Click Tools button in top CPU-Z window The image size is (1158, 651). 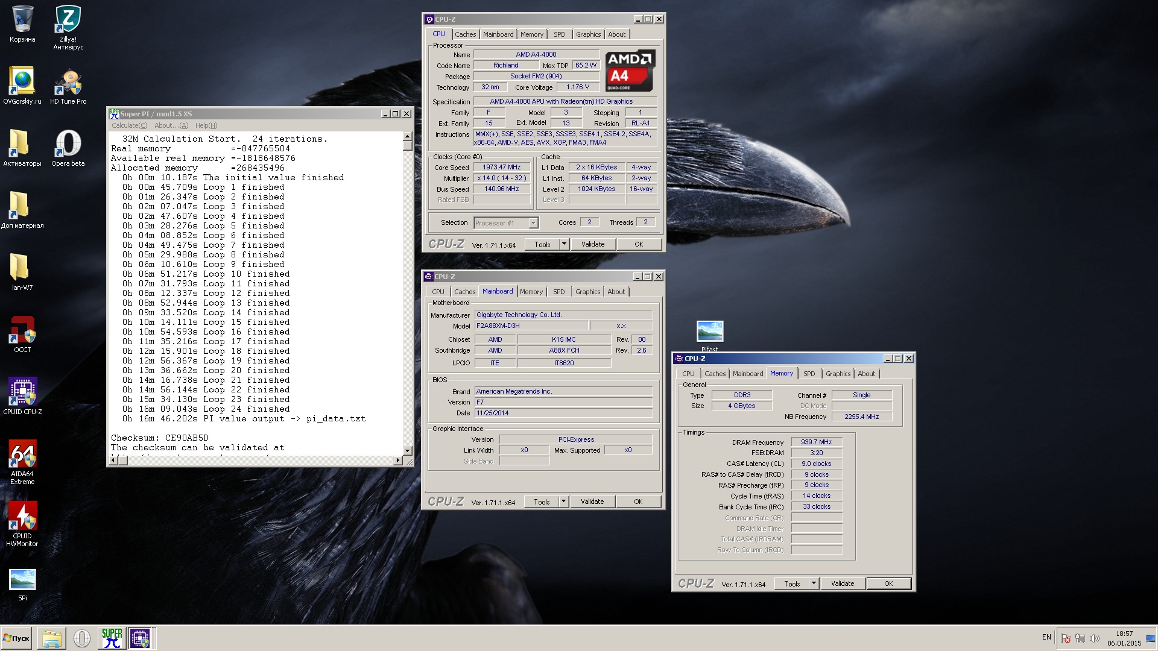[x=542, y=244]
